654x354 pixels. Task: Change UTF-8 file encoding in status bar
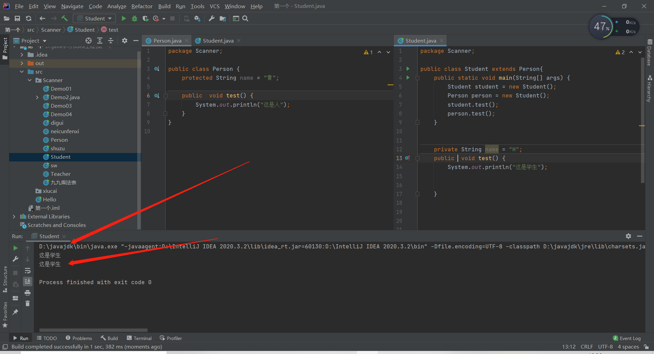(605, 347)
